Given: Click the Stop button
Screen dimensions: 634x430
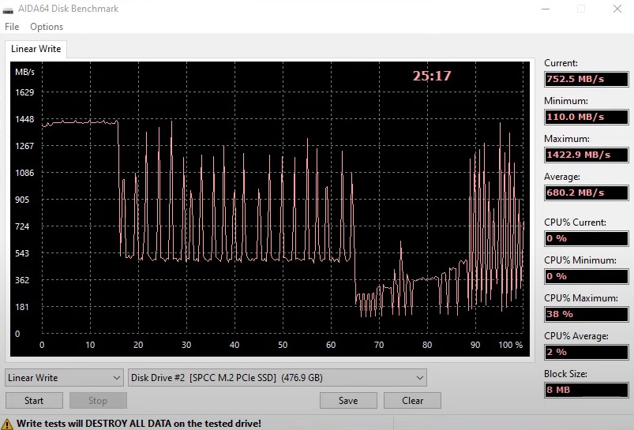Looking at the screenshot, I should (x=98, y=401).
